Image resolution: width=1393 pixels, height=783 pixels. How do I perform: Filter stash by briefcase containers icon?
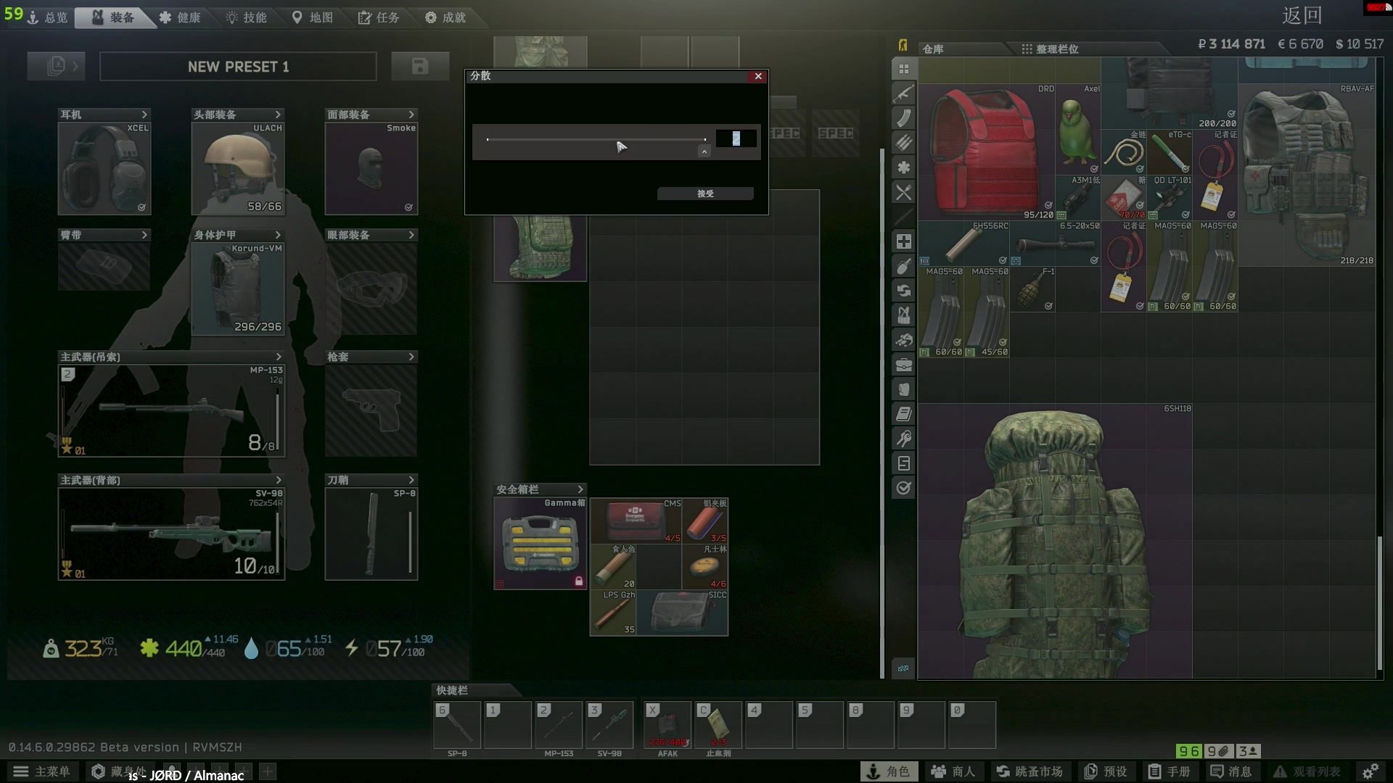click(x=903, y=365)
